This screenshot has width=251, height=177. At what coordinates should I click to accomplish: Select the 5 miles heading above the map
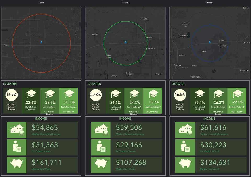tap(210, 2)
